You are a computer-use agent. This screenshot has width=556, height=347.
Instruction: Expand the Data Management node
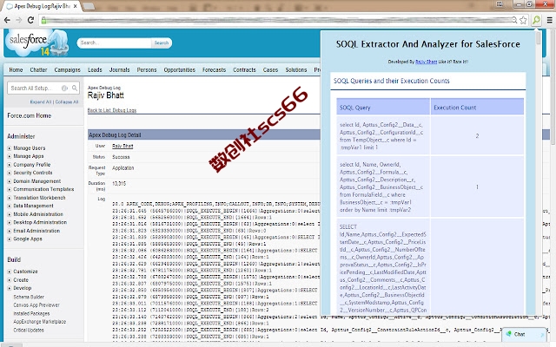[x=10, y=206]
